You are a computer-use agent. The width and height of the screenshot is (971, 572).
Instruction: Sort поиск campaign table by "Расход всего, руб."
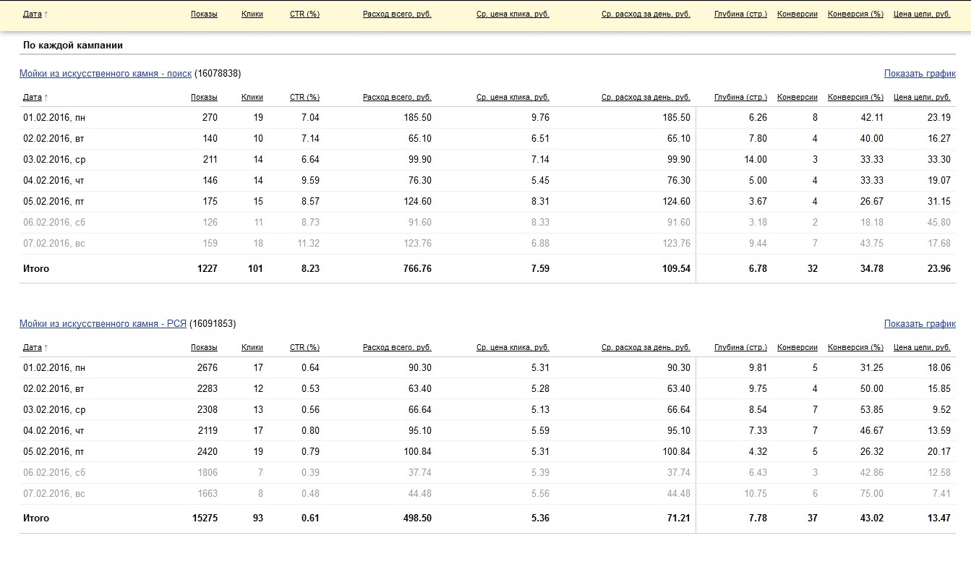tap(397, 98)
